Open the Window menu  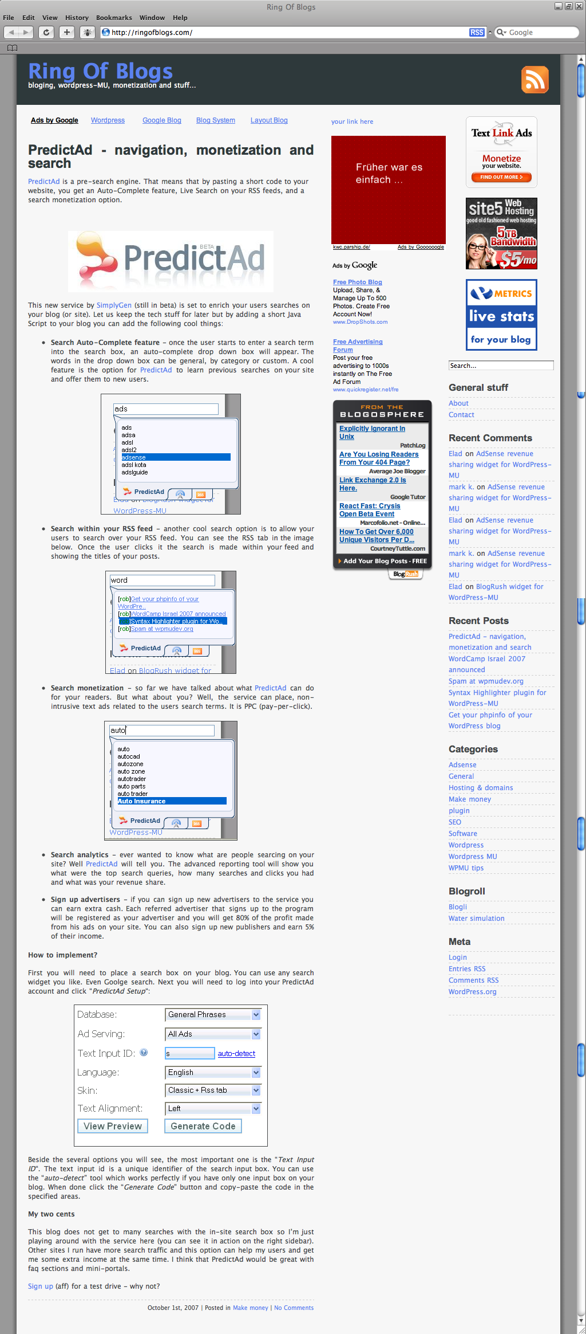(152, 18)
